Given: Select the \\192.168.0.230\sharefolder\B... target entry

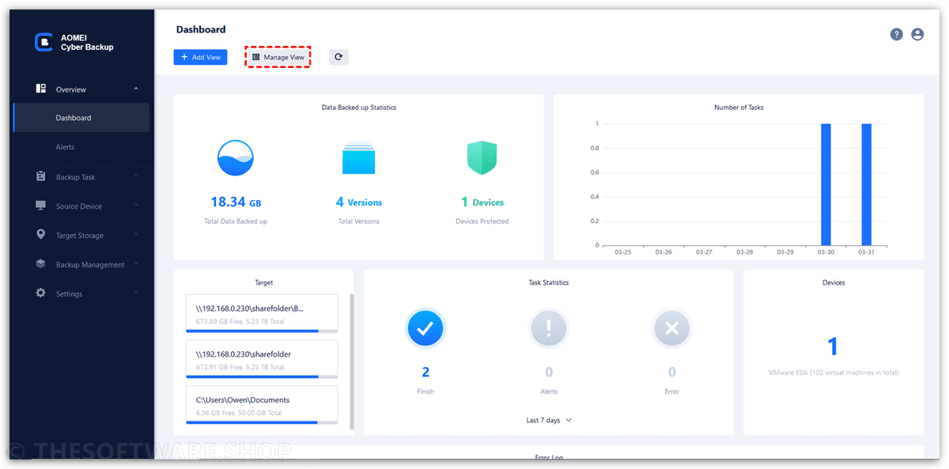Looking at the screenshot, I should point(262,314).
